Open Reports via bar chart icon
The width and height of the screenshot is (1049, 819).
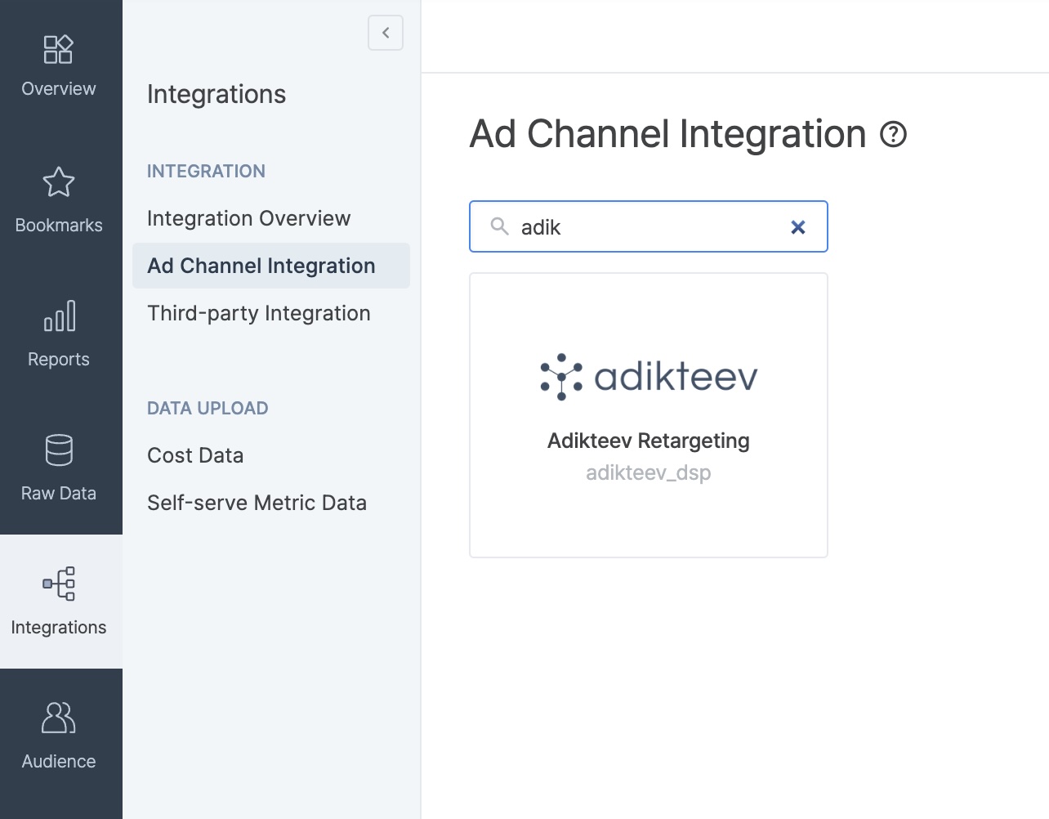[59, 316]
